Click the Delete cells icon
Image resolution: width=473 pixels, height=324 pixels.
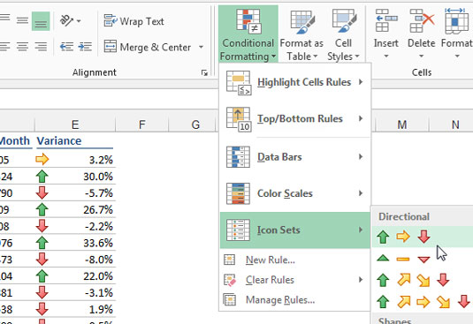click(422, 20)
